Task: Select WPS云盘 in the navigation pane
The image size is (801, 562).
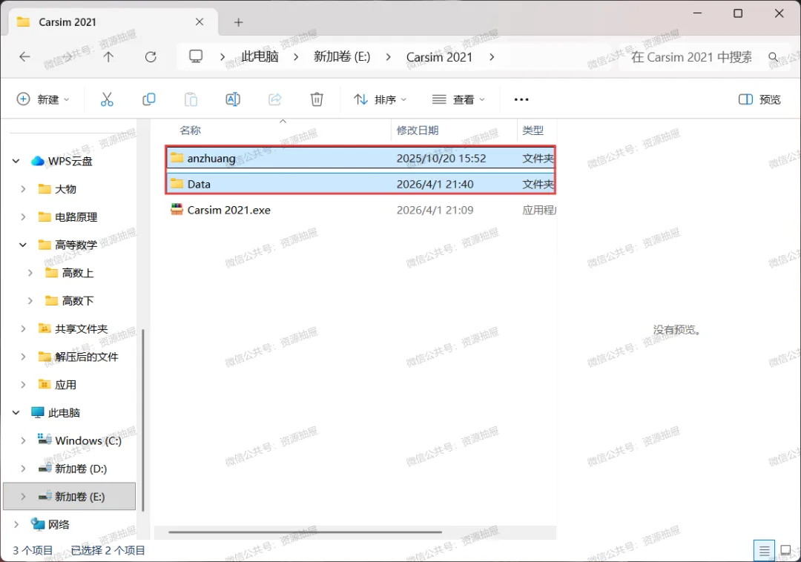Action: [x=70, y=162]
